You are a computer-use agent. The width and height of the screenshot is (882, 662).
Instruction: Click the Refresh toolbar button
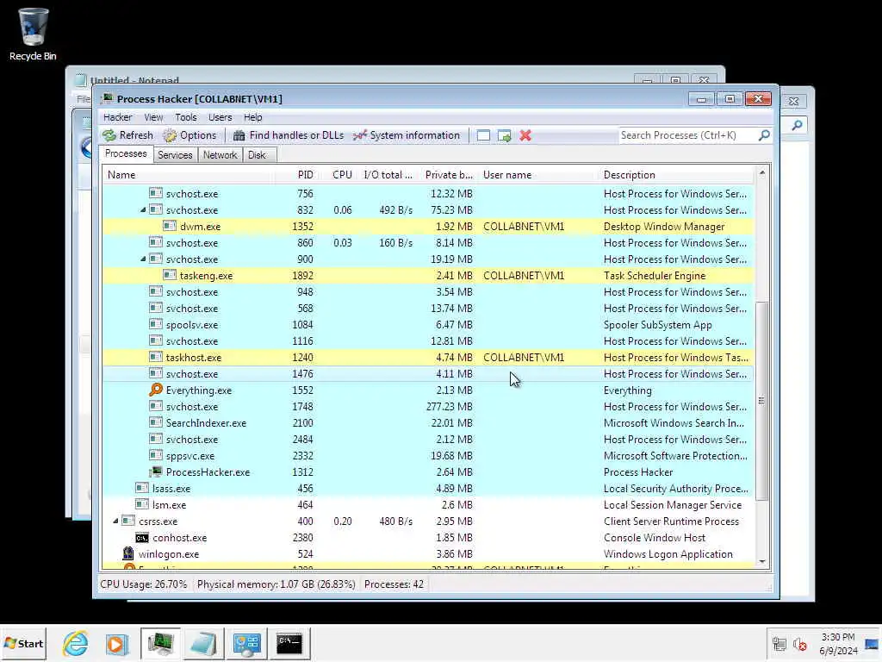click(127, 135)
